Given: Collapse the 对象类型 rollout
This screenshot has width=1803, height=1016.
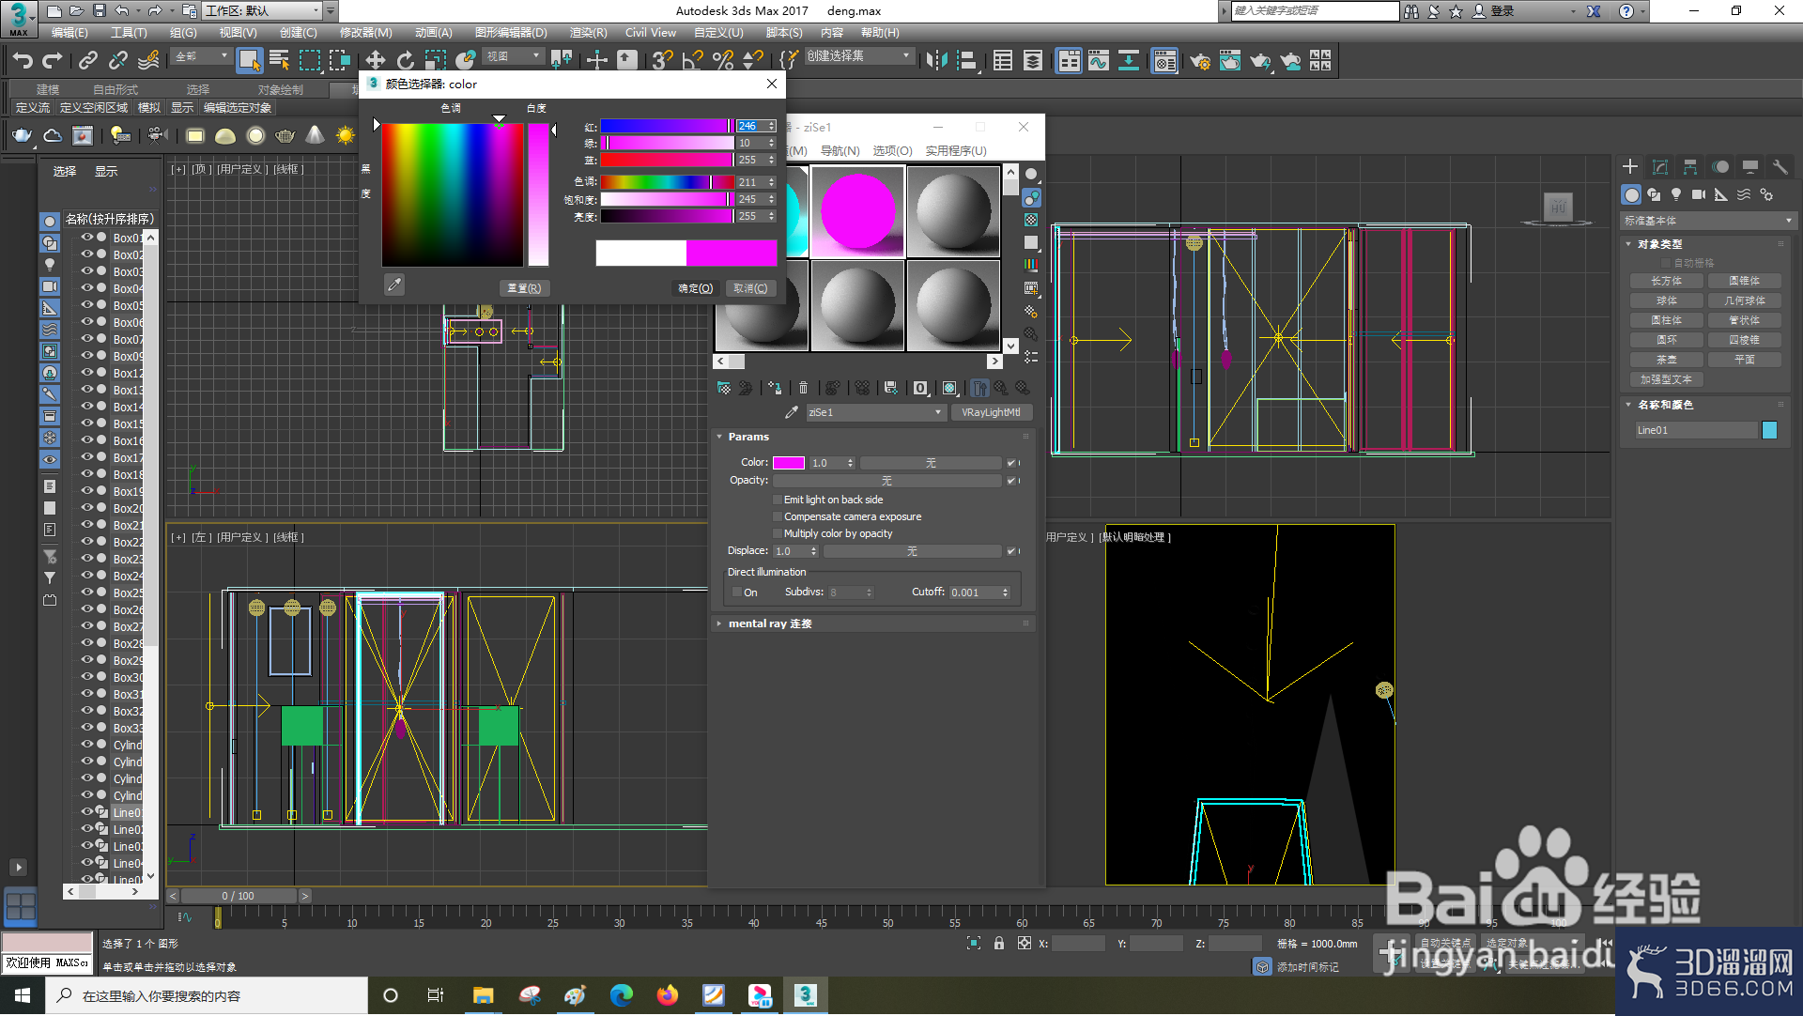Looking at the screenshot, I should pyautogui.click(x=1659, y=244).
